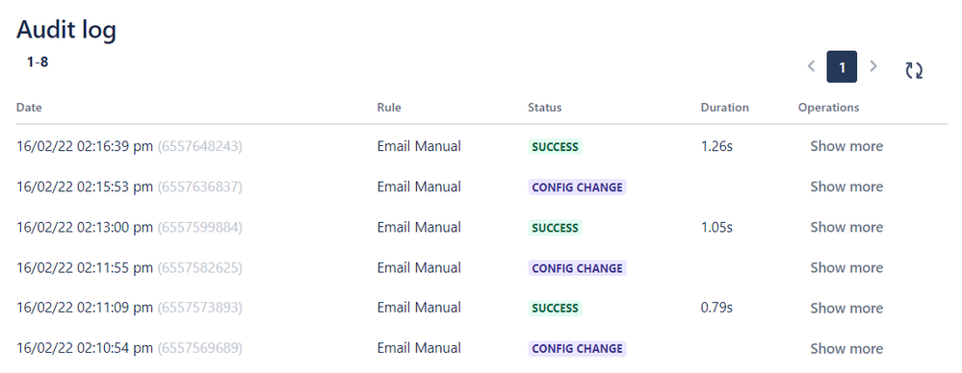The height and width of the screenshot is (373, 962).
Task: Open Show more for 02:11:09 pm entry
Action: [846, 308]
